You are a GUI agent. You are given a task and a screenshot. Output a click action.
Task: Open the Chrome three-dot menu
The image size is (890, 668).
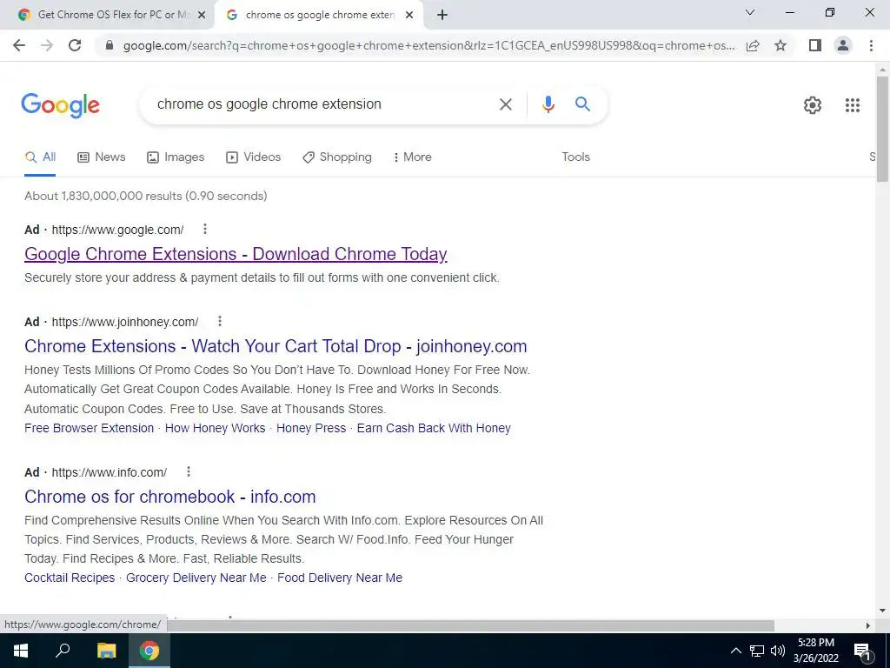[871, 45]
